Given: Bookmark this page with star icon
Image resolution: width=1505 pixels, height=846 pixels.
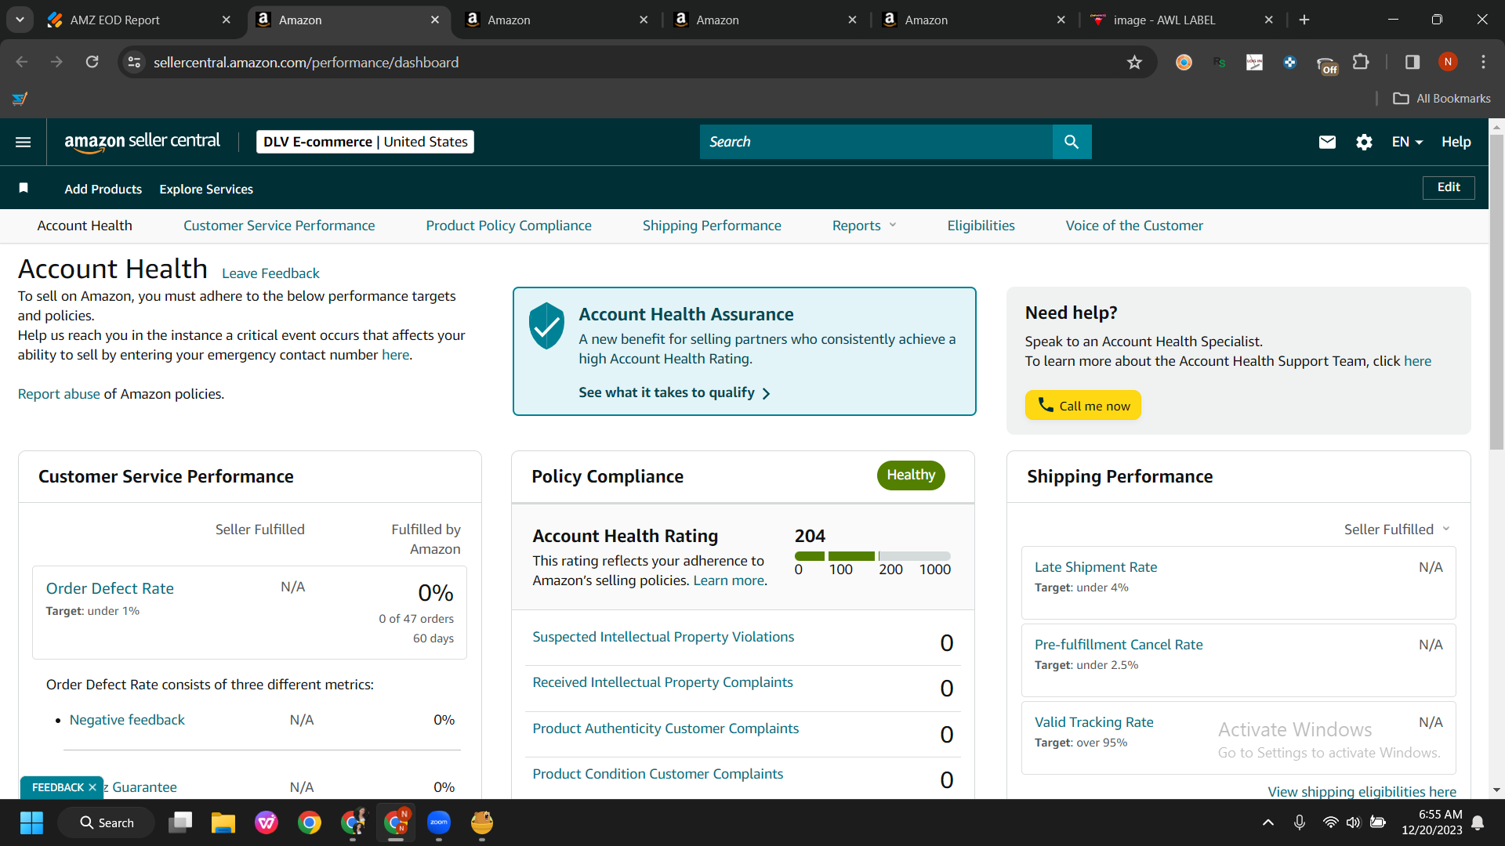Looking at the screenshot, I should [1133, 62].
